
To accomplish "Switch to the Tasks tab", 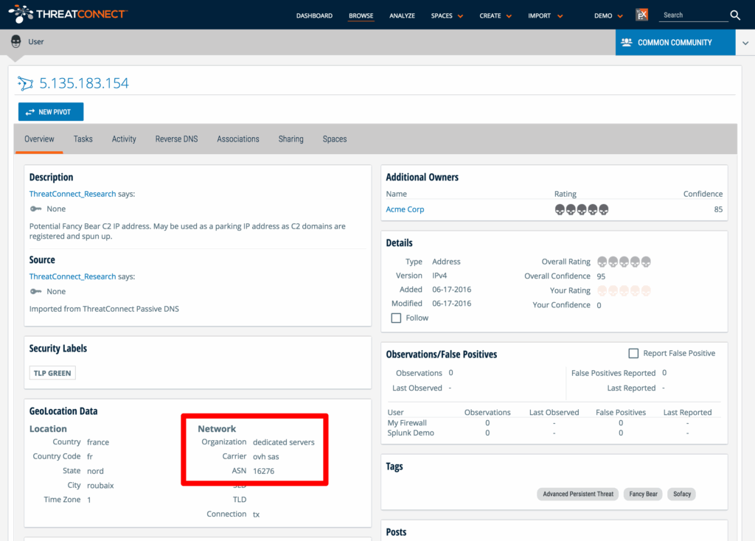I will coord(83,139).
